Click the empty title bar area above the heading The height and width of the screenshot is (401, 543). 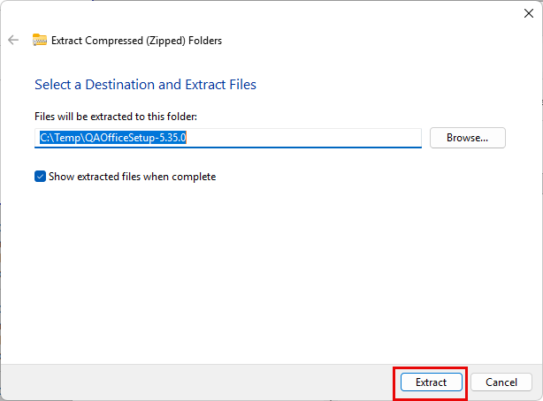(x=265, y=13)
